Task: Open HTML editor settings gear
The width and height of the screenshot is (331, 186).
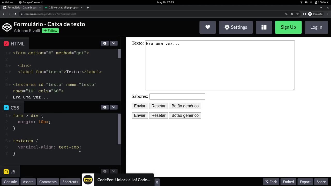Action: click(x=105, y=43)
